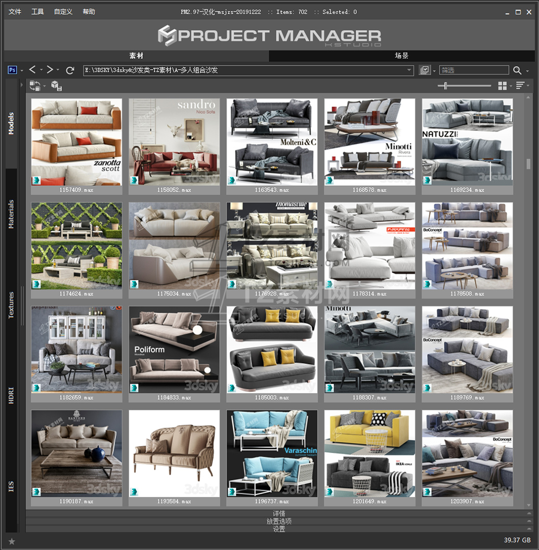Select the Models side tab
The image size is (539, 550).
coord(11,123)
